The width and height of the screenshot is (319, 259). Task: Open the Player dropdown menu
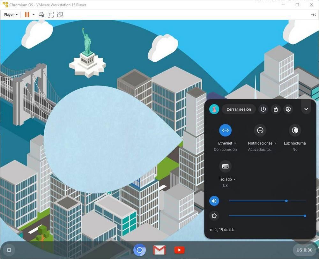11,15
